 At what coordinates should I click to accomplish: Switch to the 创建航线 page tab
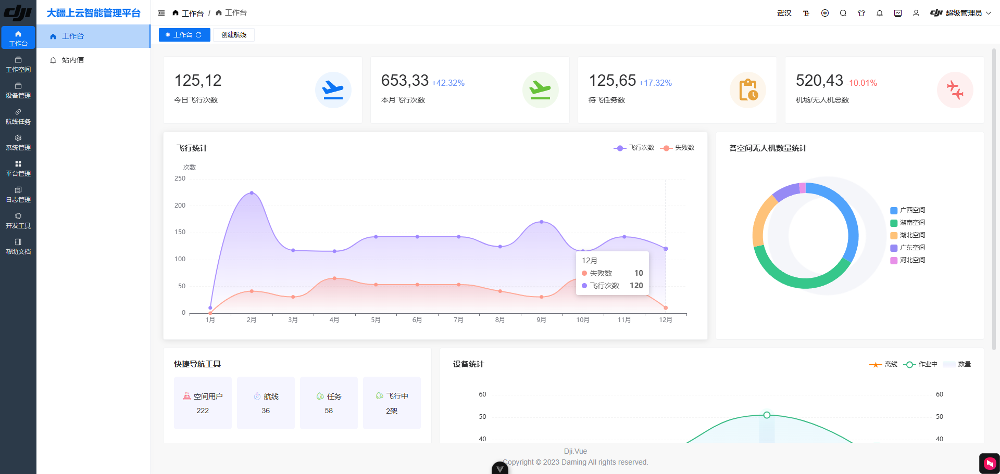[234, 35]
